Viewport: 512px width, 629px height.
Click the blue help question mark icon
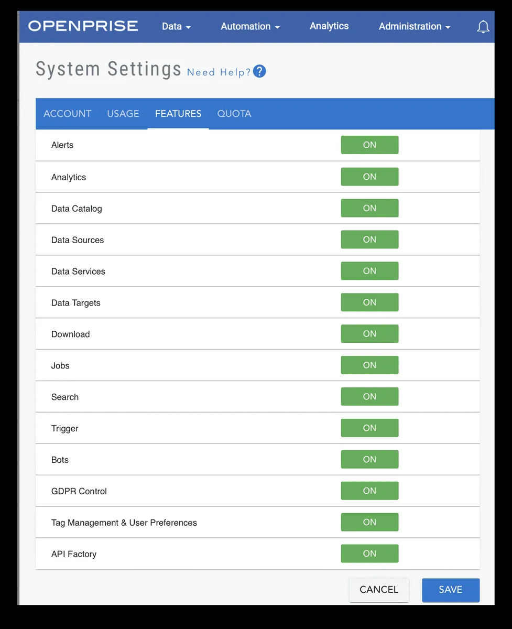(259, 71)
